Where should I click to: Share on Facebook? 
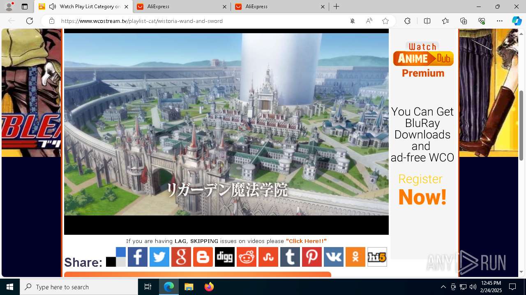tap(138, 257)
